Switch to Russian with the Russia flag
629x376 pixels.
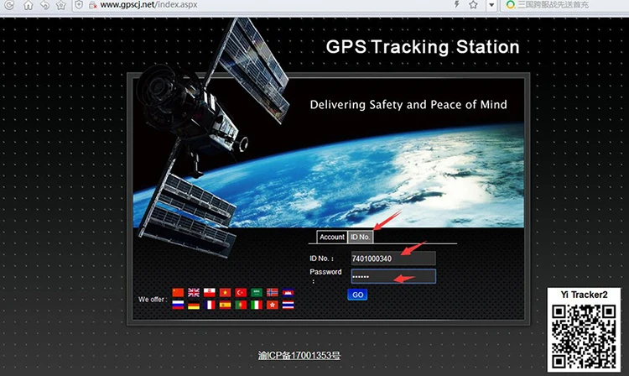[178, 305]
